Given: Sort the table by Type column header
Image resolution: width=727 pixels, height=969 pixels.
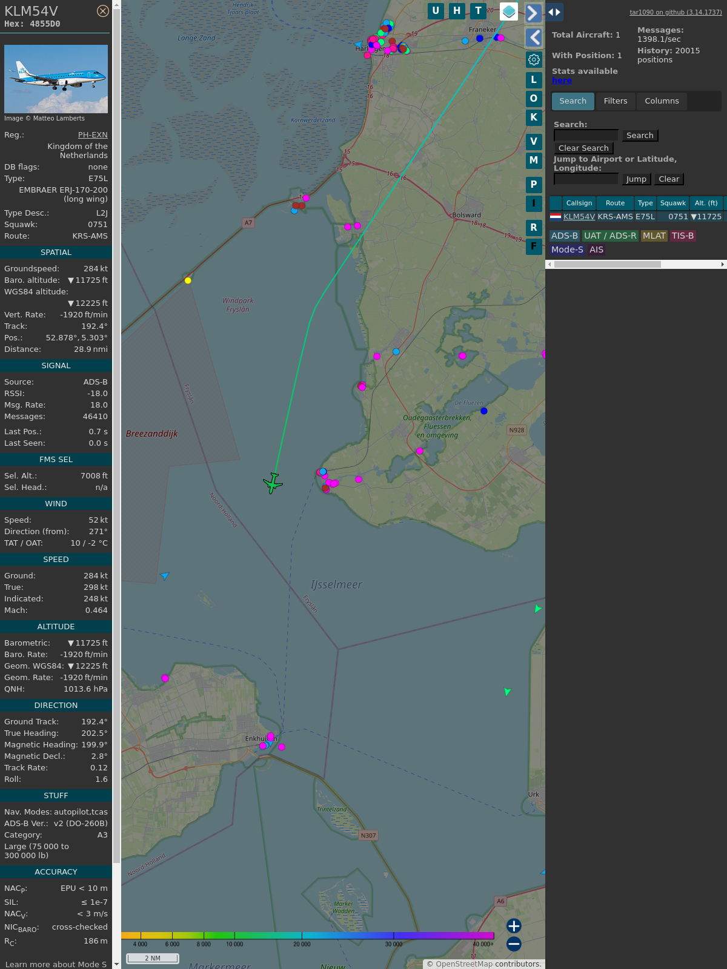Looking at the screenshot, I should pyautogui.click(x=645, y=203).
